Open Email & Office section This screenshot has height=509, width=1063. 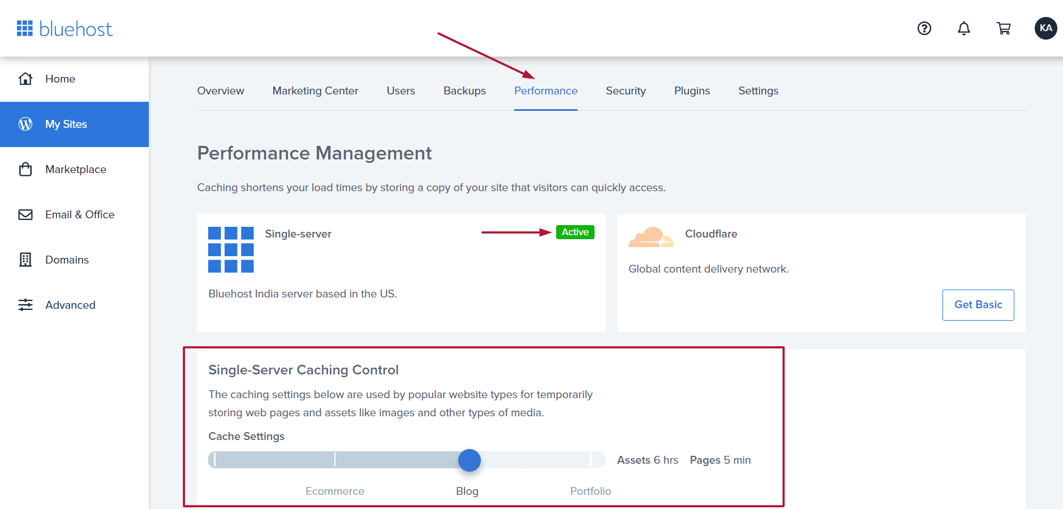pyautogui.click(x=74, y=214)
